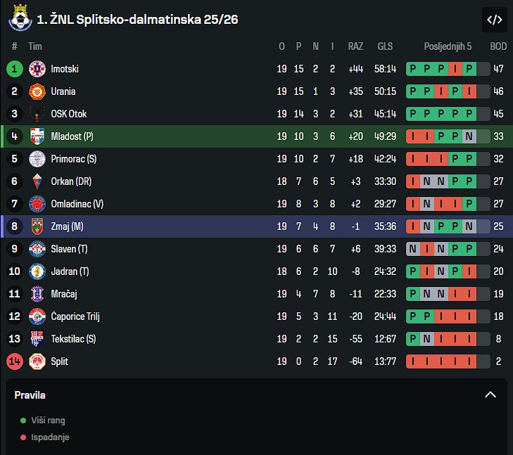Click the embed code icon button
This screenshot has height=455, width=513.
tap(495, 20)
